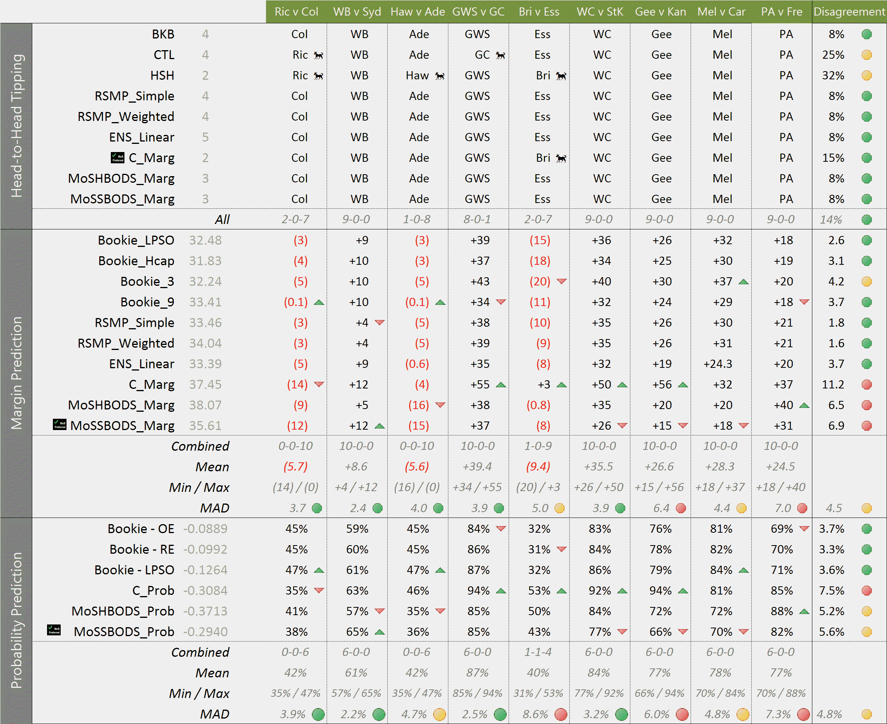Select the WB v Syd column header

(357, 12)
